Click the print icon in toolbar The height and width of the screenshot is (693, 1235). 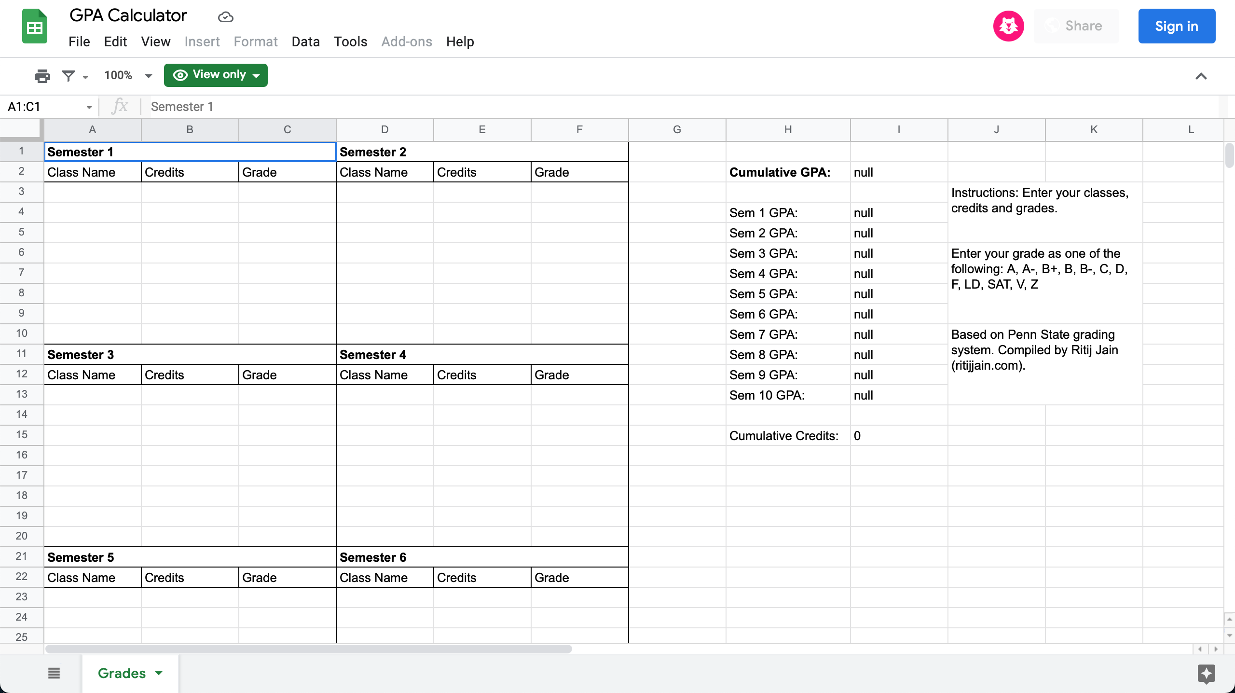[42, 76]
